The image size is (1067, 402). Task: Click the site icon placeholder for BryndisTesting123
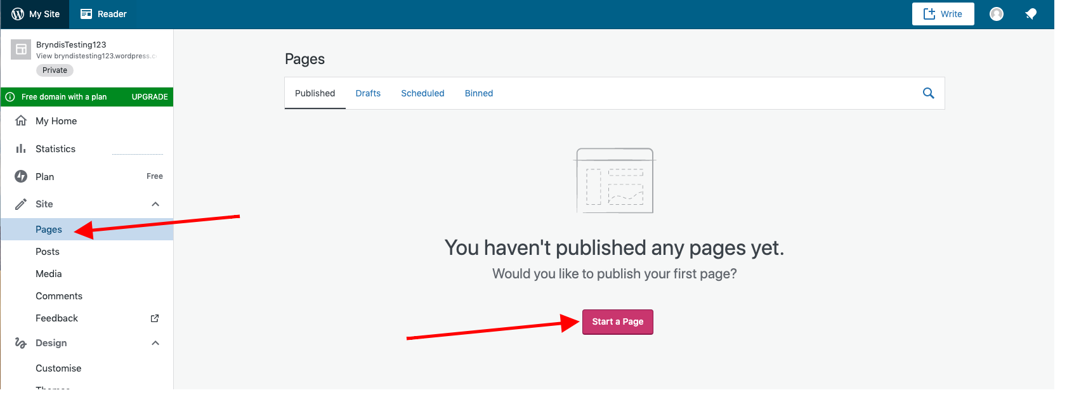coord(21,49)
